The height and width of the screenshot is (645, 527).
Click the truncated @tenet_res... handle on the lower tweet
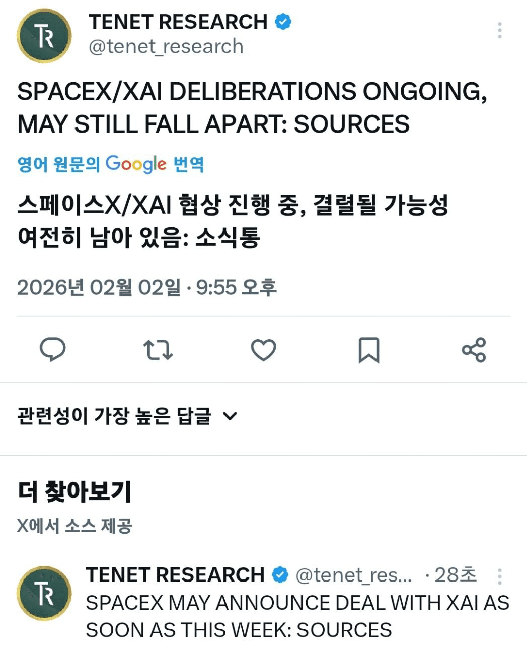(x=353, y=575)
